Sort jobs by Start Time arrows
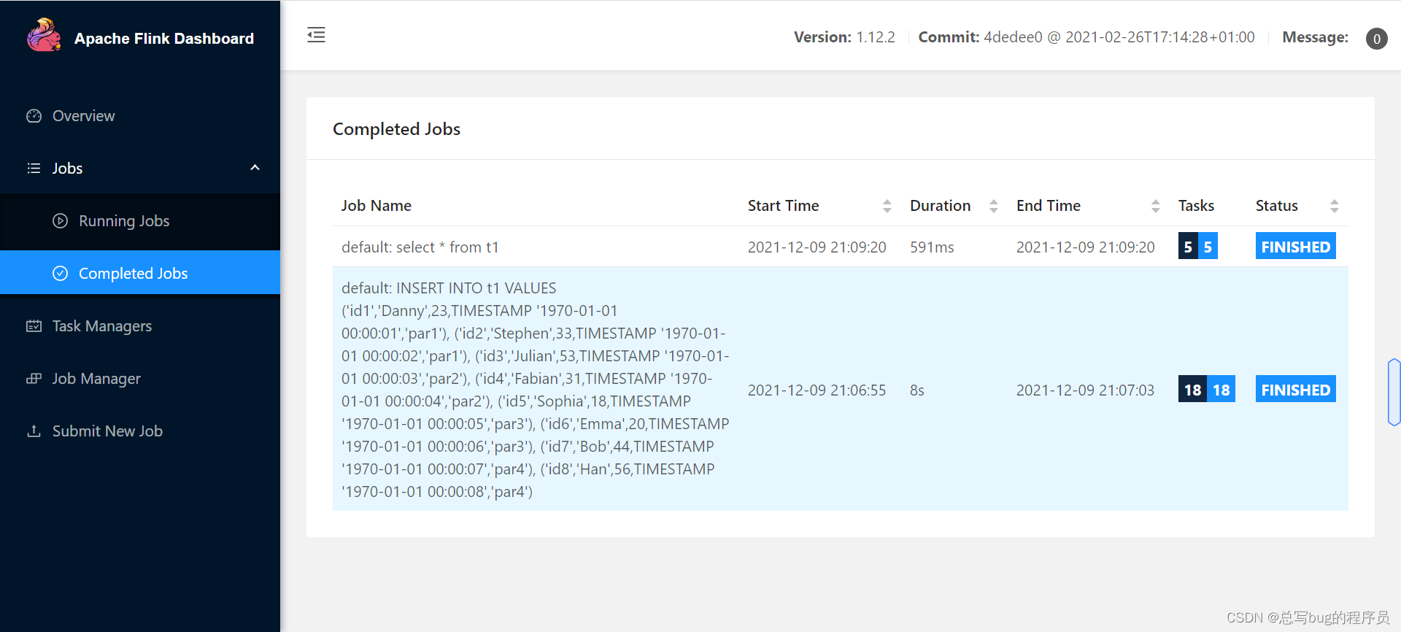 point(887,207)
